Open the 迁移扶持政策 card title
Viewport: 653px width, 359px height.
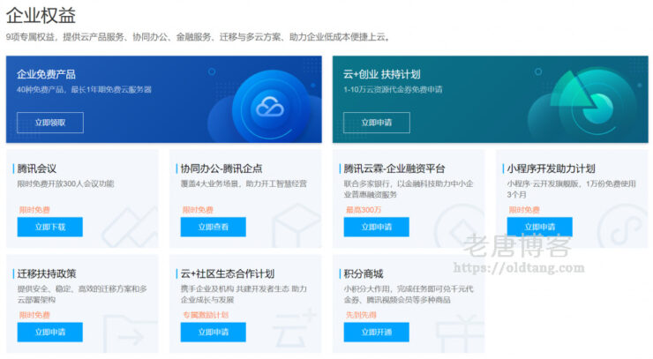pos(47,273)
